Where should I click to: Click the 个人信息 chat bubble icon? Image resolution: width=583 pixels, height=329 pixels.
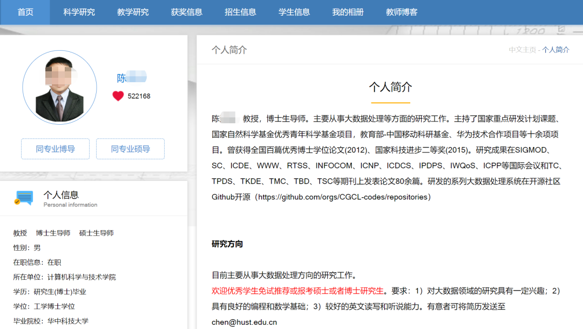click(24, 198)
